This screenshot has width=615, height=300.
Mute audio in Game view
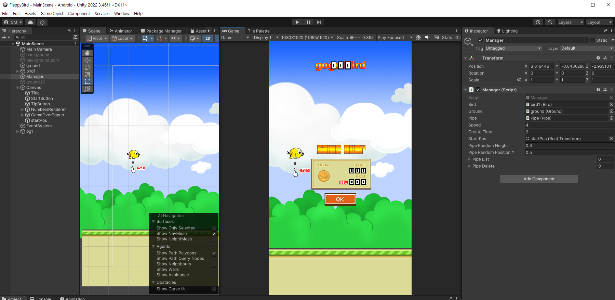coord(427,37)
